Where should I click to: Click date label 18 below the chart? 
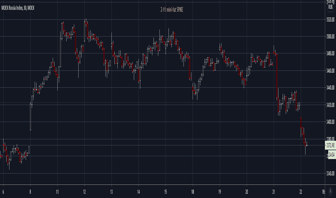193,192
